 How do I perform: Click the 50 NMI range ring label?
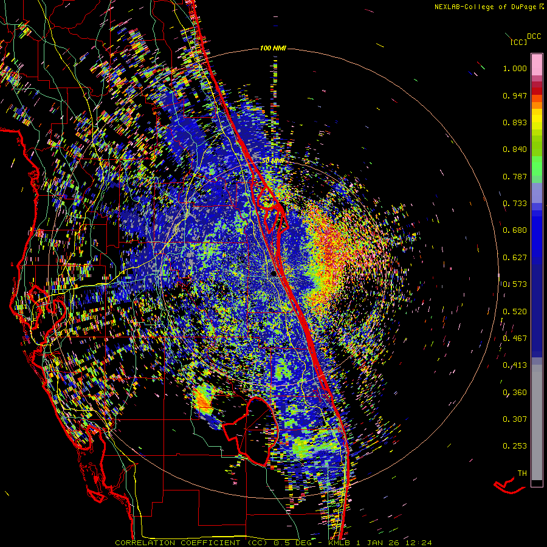(273, 161)
